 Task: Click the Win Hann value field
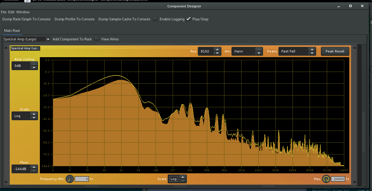(x=244, y=51)
